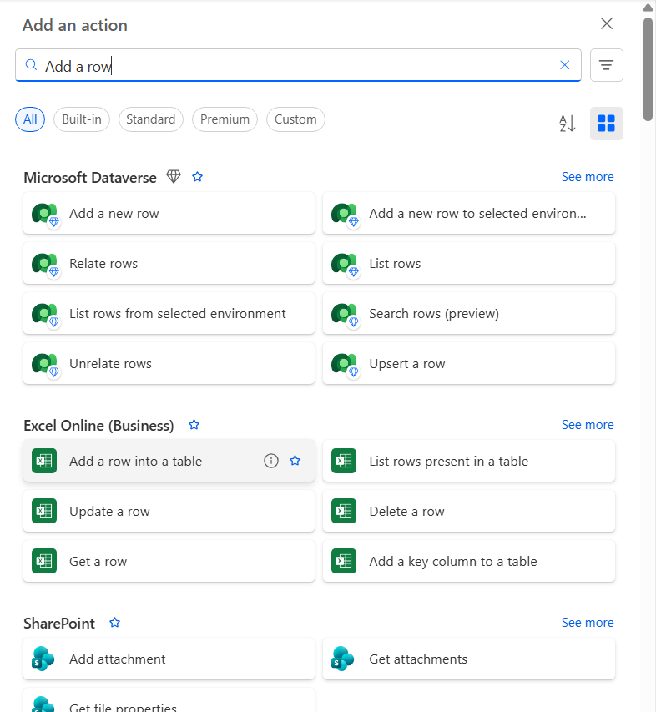Click the Excel icon on Update a row
This screenshot has height=712, width=656.
coord(43,510)
